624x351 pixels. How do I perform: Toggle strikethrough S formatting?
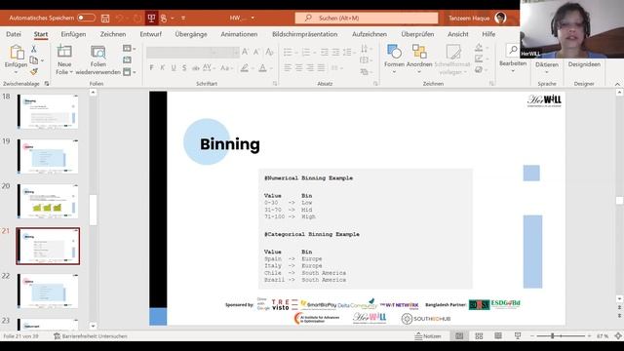184,68
